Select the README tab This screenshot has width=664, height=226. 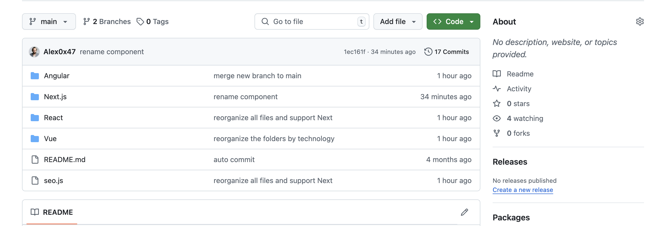point(52,212)
